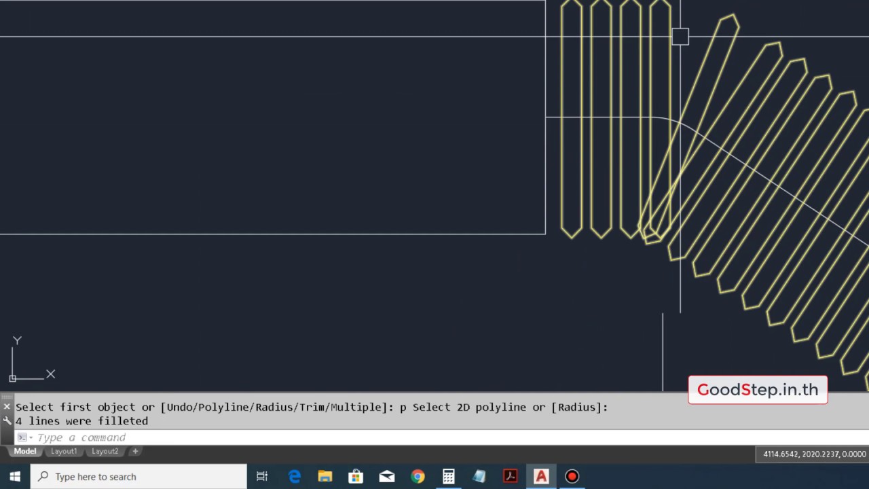Switch to the Layout1 tab

(x=64, y=451)
